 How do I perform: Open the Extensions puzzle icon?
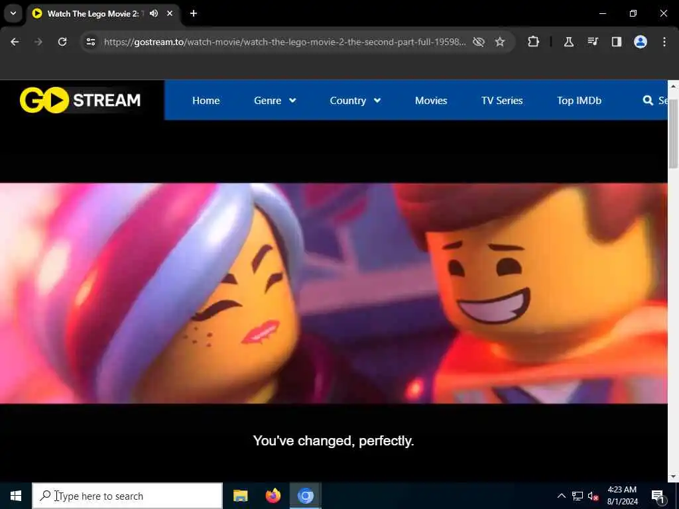pos(534,42)
